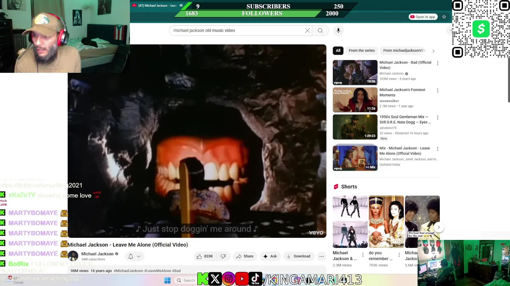This screenshot has width=510, height=286.
Task: Select the All filter chip
Action: pos(338,50)
